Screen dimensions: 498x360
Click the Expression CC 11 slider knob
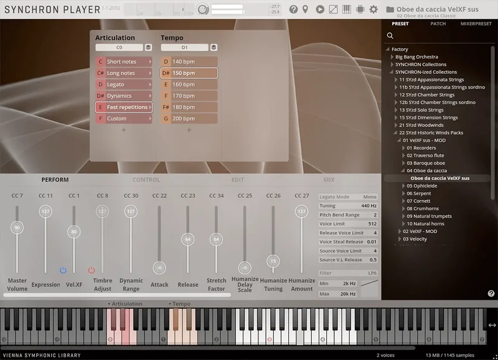[45, 211]
